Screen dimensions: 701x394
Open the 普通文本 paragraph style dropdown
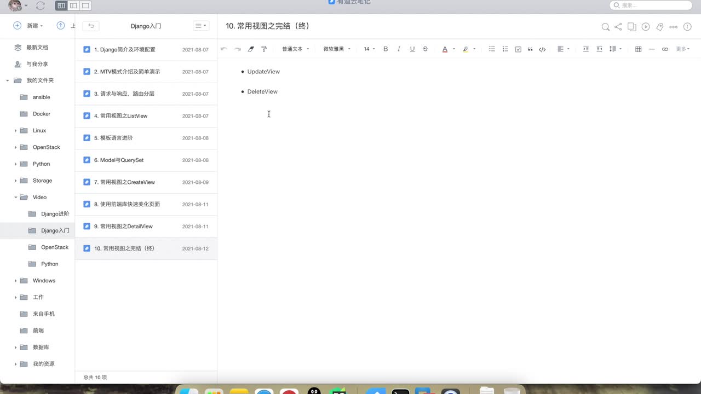tap(295, 49)
